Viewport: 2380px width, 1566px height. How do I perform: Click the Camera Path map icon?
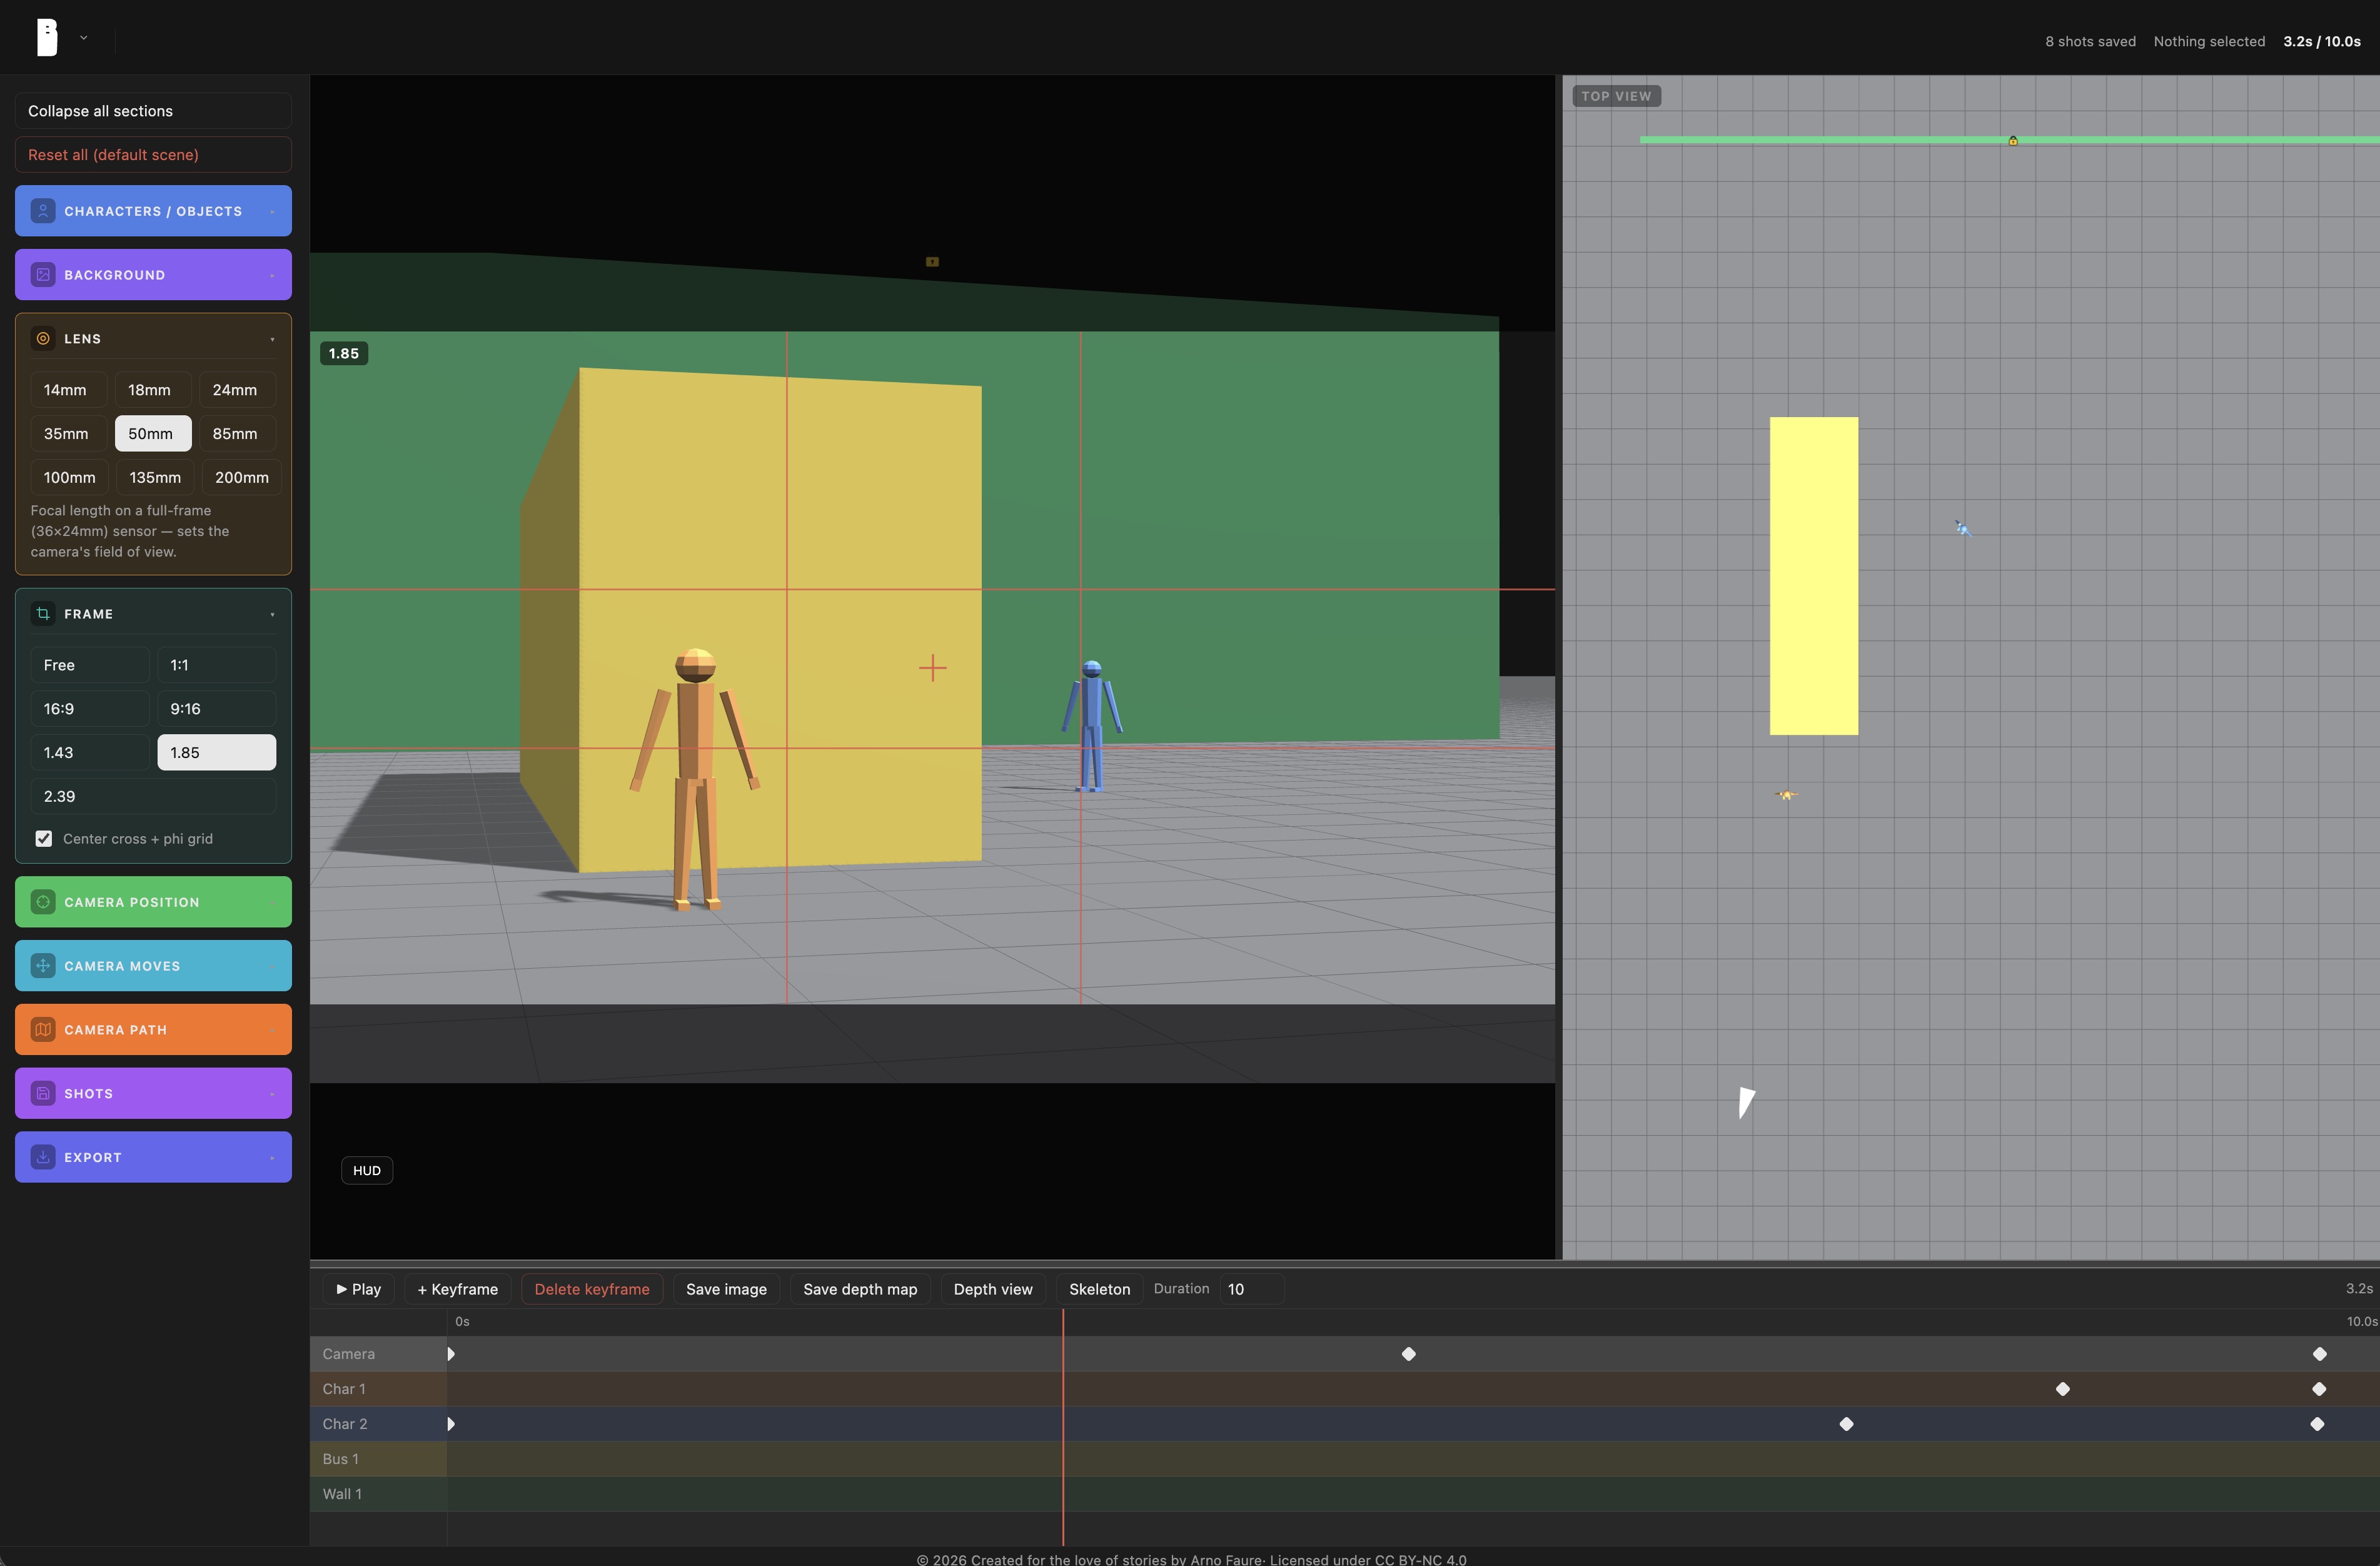(x=43, y=1030)
